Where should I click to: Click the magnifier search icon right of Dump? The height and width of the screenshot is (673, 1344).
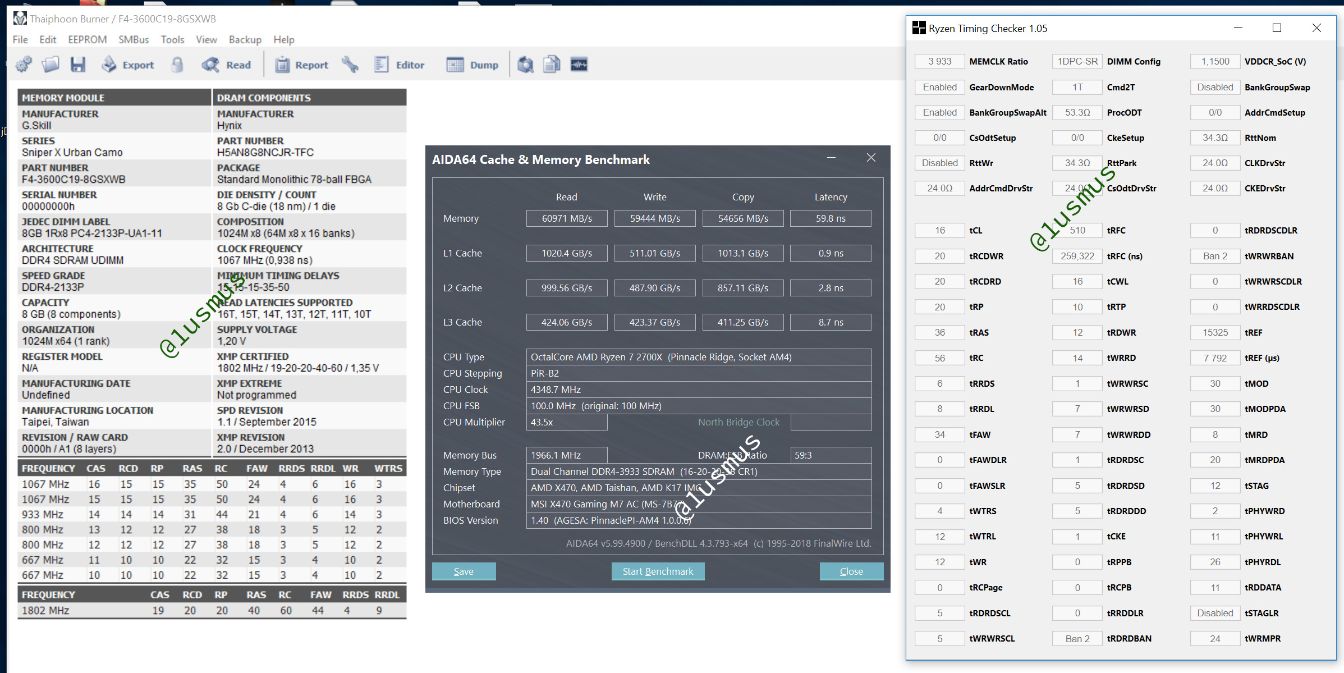coord(525,65)
